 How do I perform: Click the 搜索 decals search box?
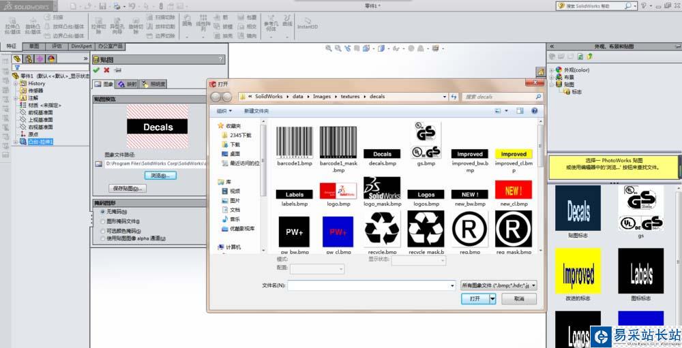tap(502, 97)
